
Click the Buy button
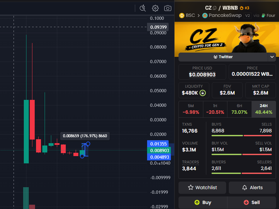tap(203, 202)
